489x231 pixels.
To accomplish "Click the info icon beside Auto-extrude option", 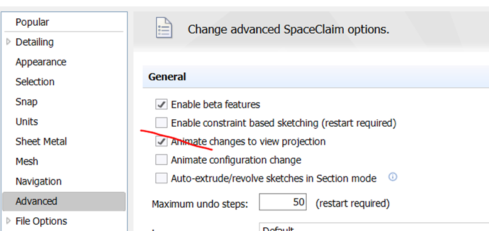I will coord(393,177).
